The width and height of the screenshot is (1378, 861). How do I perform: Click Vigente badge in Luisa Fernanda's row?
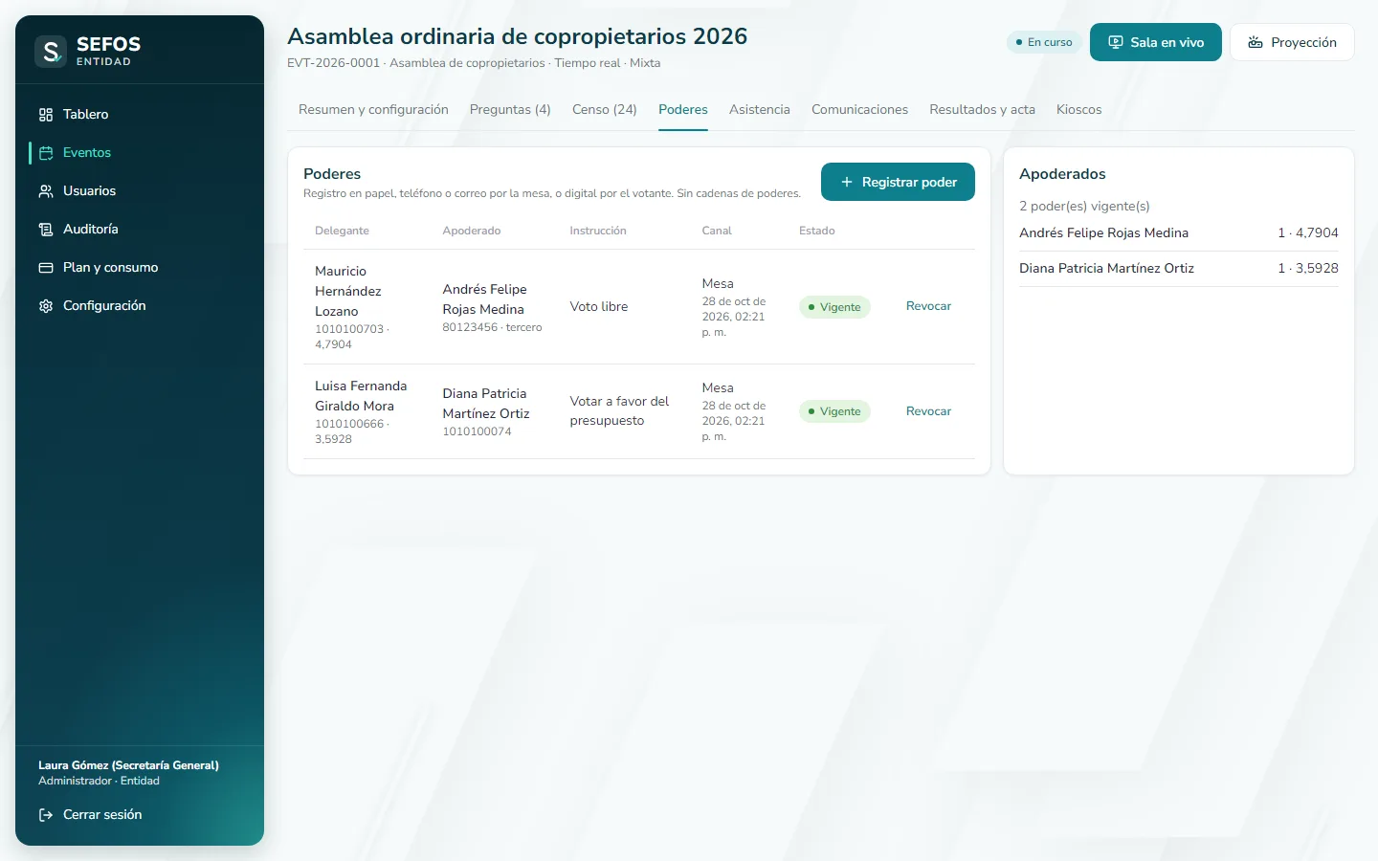coord(834,411)
